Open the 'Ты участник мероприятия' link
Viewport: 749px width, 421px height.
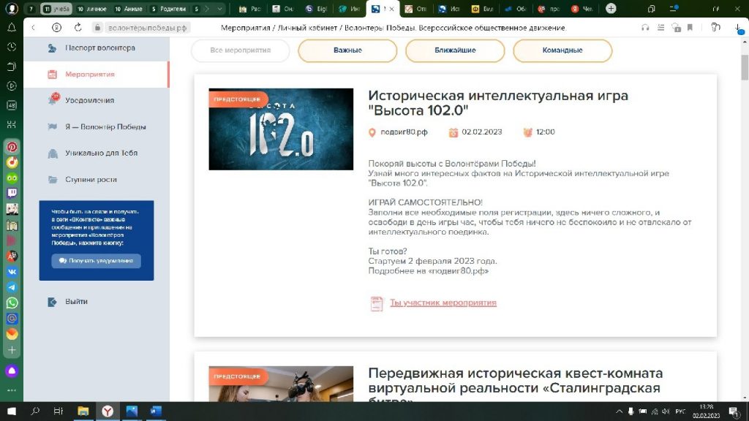click(x=443, y=303)
